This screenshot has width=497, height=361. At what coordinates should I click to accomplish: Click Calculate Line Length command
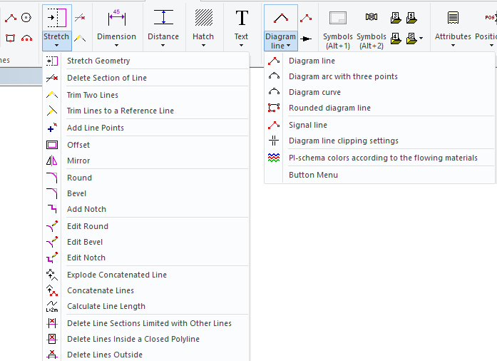(x=106, y=306)
